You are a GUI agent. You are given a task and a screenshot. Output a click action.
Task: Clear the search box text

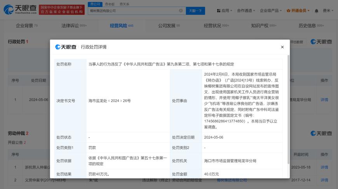click(x=181, y=10)
